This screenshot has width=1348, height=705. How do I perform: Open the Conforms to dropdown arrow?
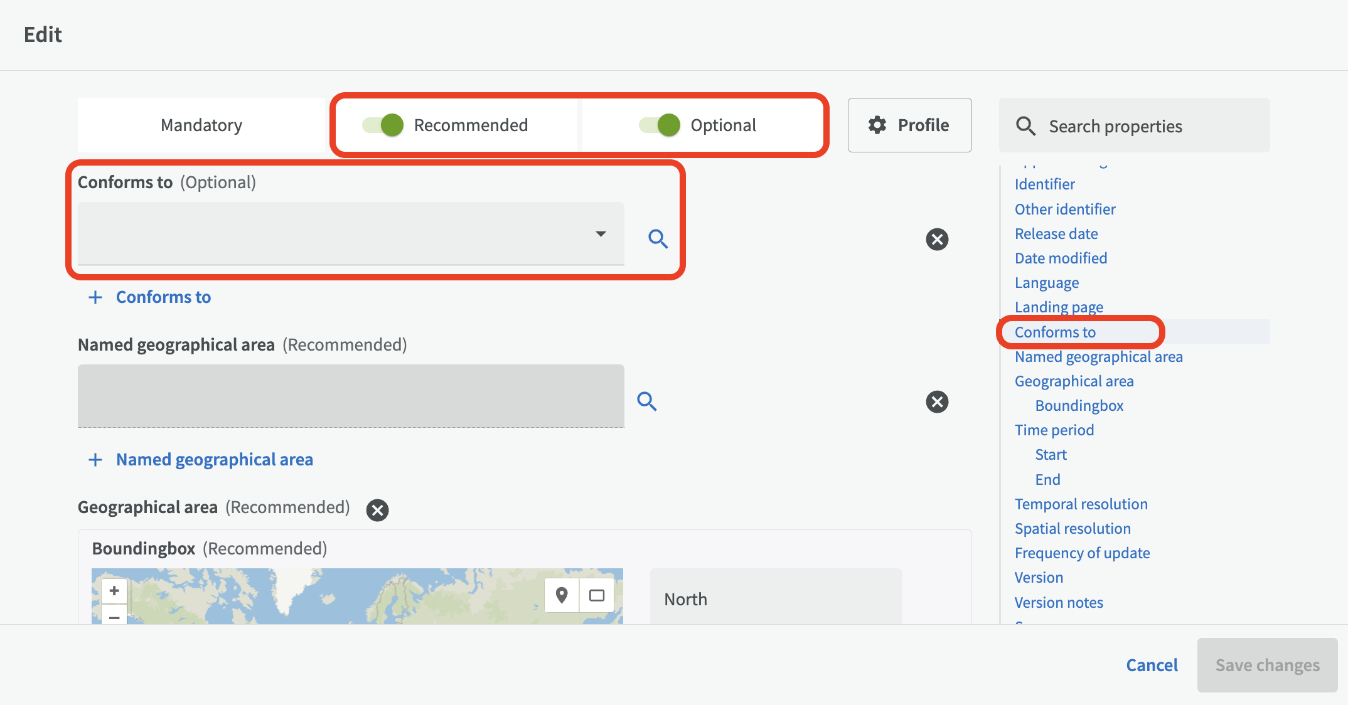pyautogui.click(x=601, y=234)
